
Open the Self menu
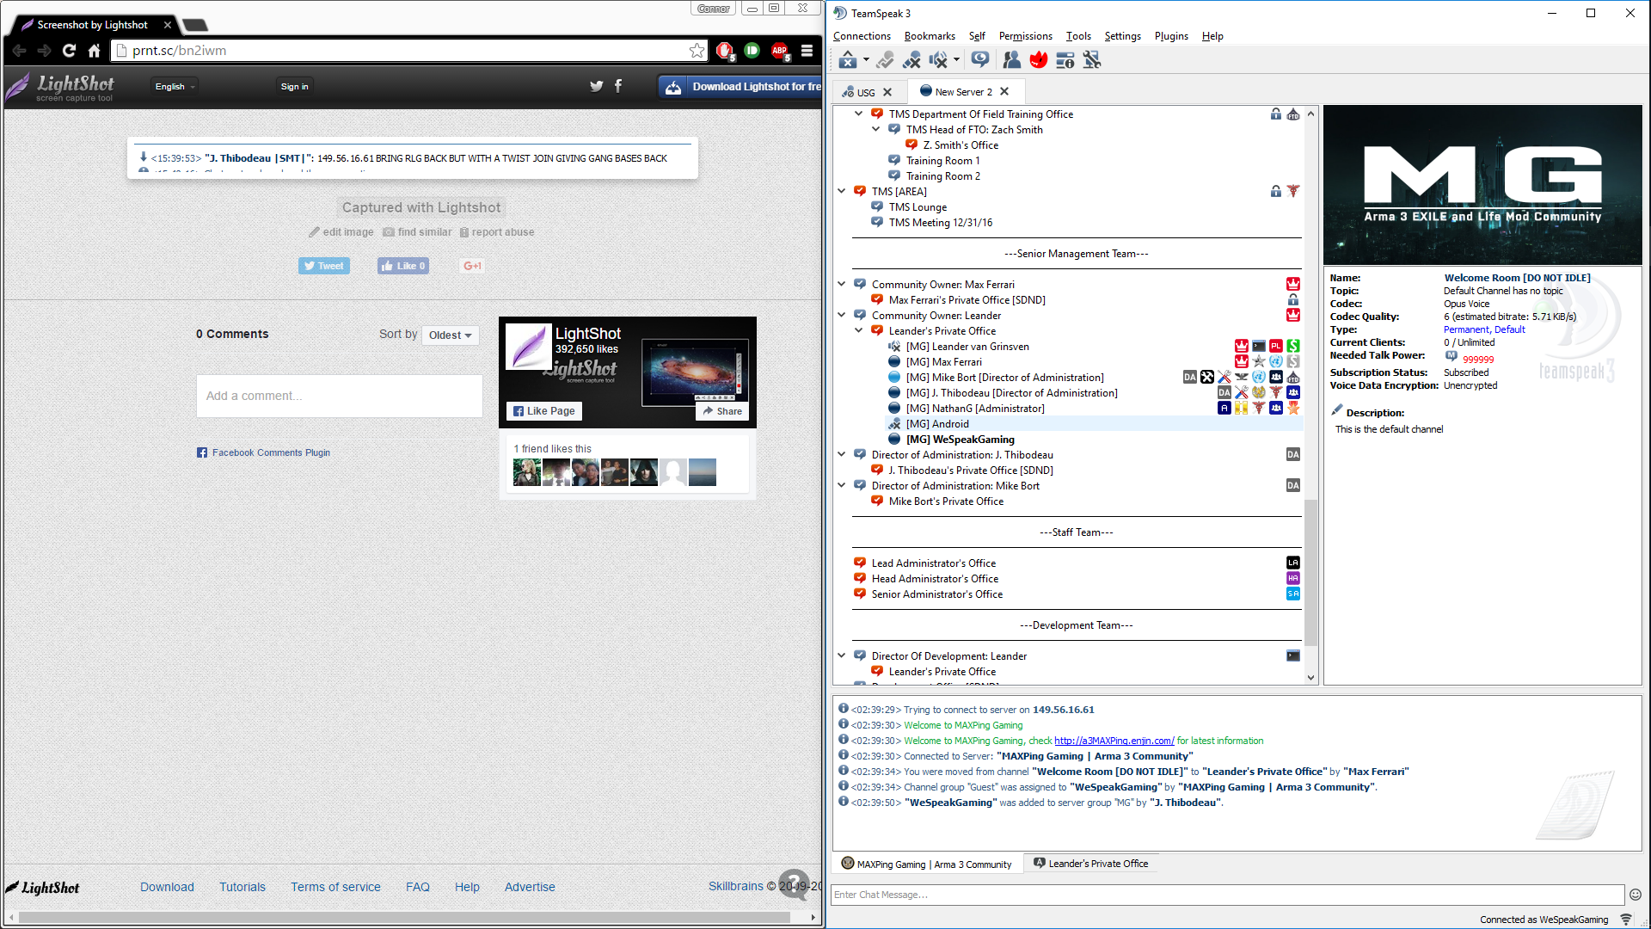pyautogui.click(x=977, y=36)
